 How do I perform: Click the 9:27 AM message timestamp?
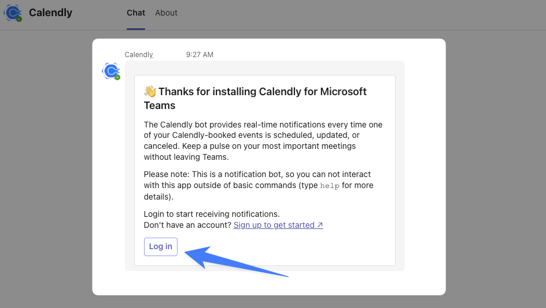pos(200,55)
